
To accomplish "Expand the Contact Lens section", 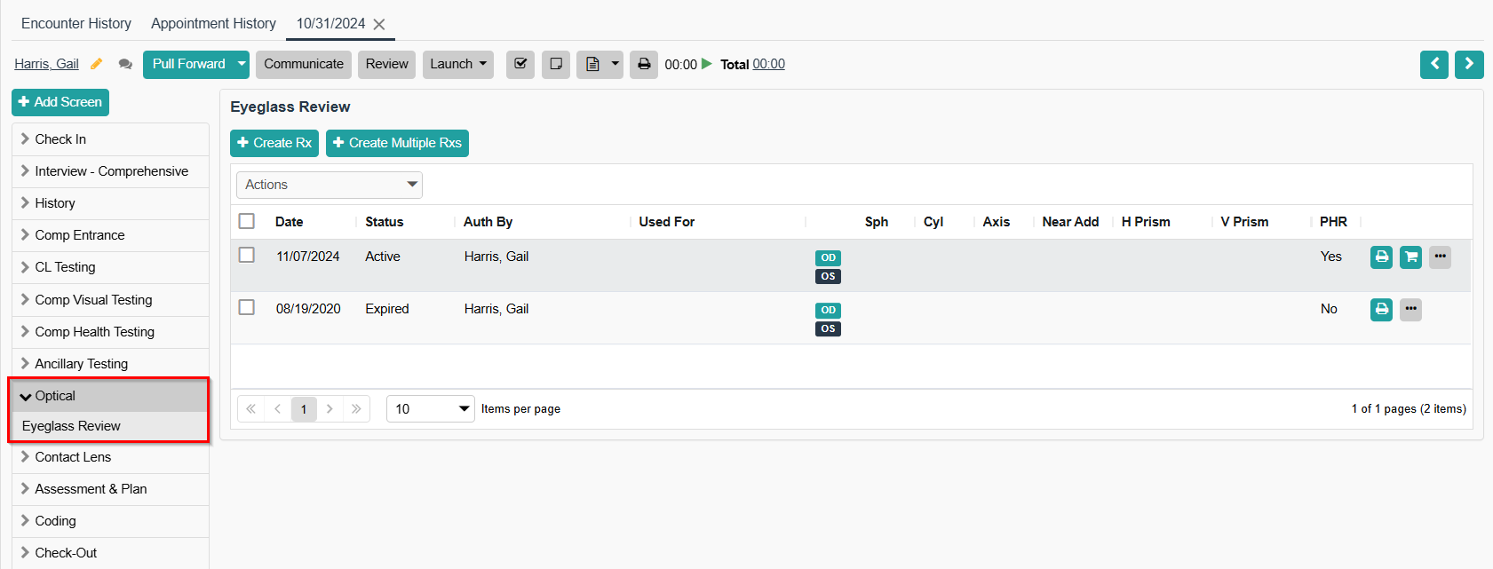I will point(73,457).
